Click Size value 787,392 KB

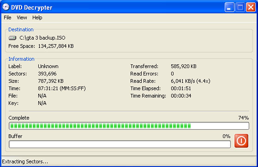tap(51, 81)
